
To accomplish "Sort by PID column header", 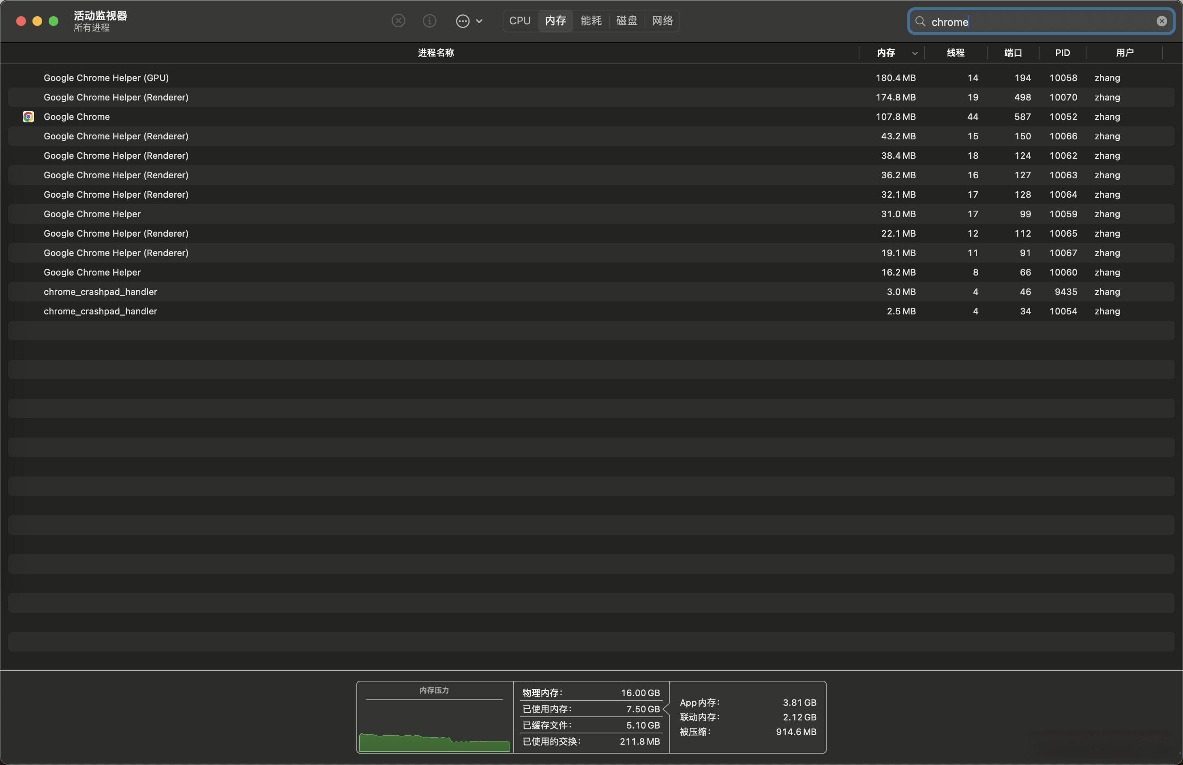I will tap(1063, 53).
